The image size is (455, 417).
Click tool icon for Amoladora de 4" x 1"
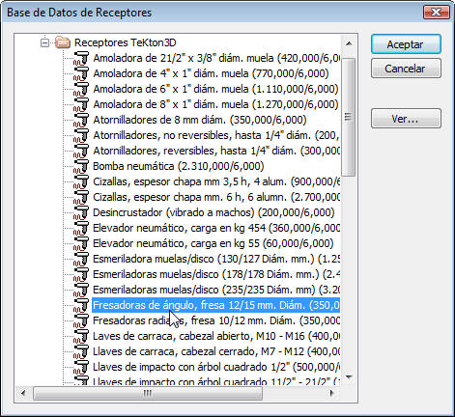click(x=81, y=73)
